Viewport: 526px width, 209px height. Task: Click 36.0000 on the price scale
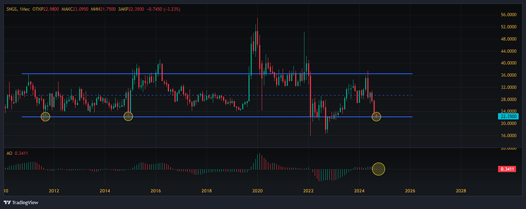(508, 75)
